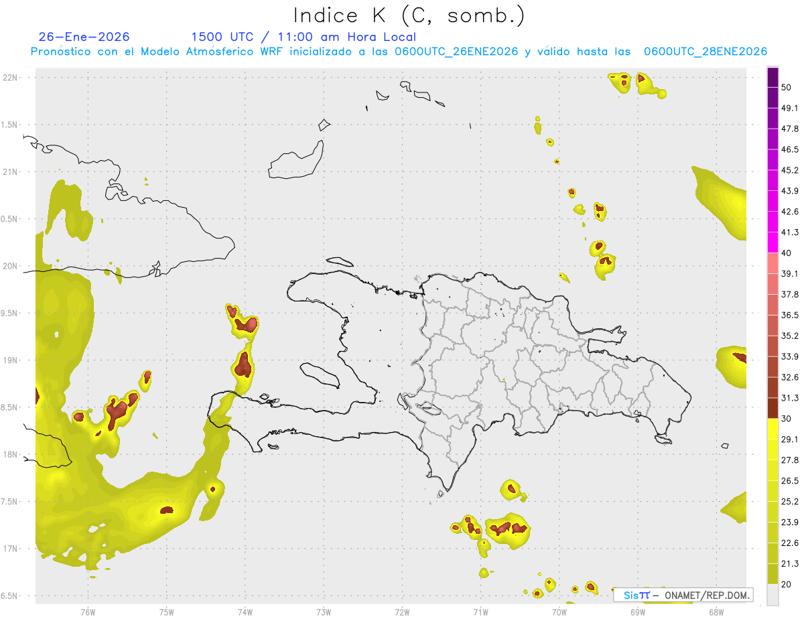Select the date '26-Ene-2026'
Screen dimensions: 804x621
pos(84,37)
